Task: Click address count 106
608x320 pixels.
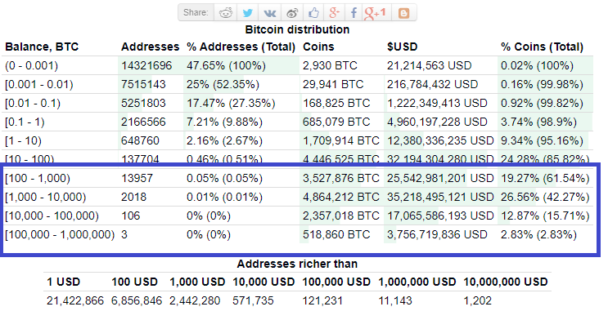Action: tap(131, 216)
